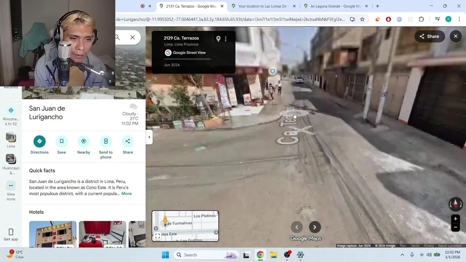
Task: Clear the search box with X
Action: coord(133,37)
